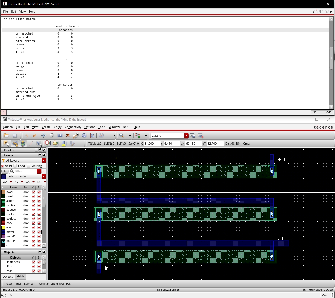
Task: Click the Copy tool icon
Action: point(52,135)
